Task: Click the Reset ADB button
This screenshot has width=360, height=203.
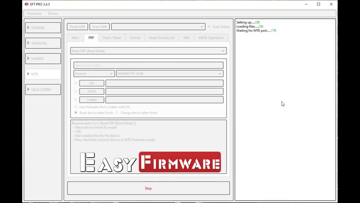Action: pos(77,27)
